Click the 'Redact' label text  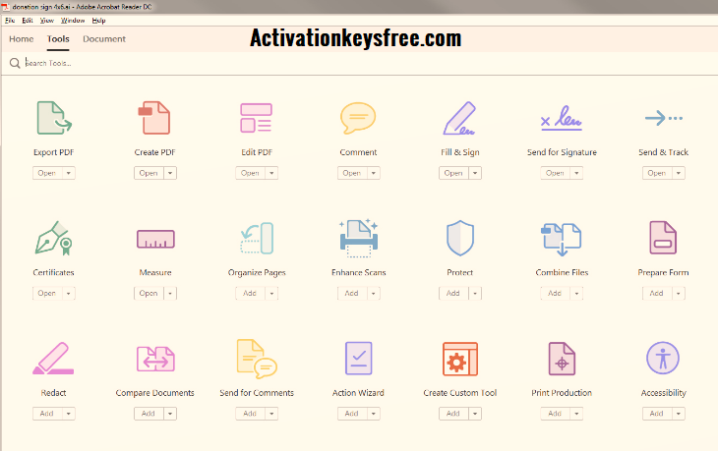[x=53, y=393]
